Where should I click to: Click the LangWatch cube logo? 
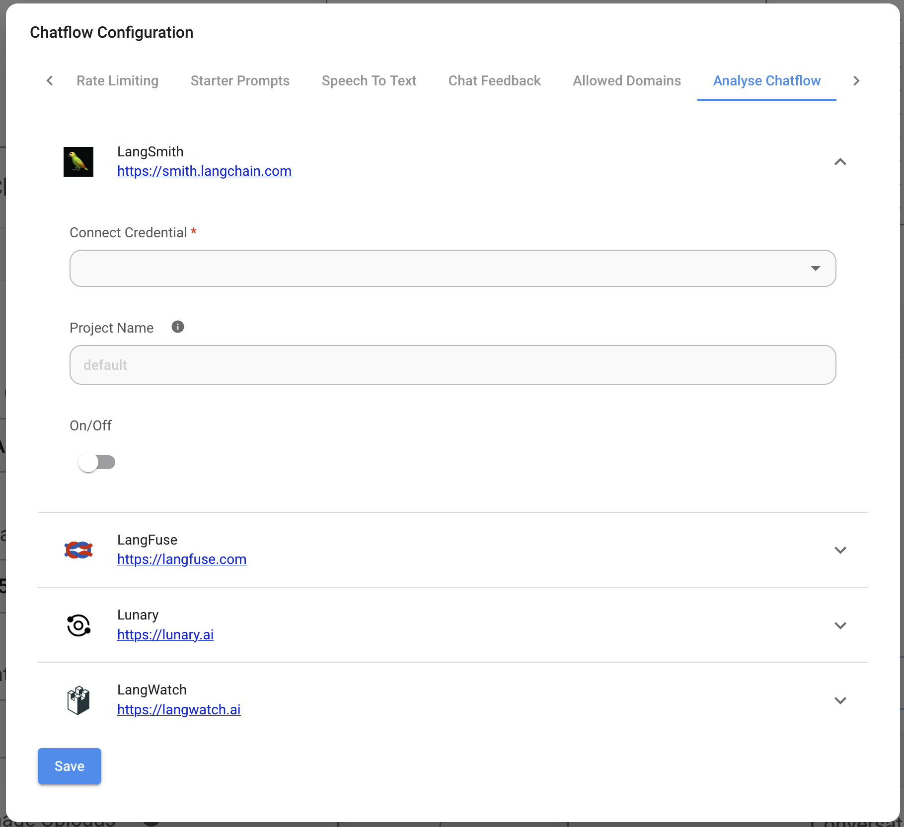pyautogui.click(x=78, y=699)
